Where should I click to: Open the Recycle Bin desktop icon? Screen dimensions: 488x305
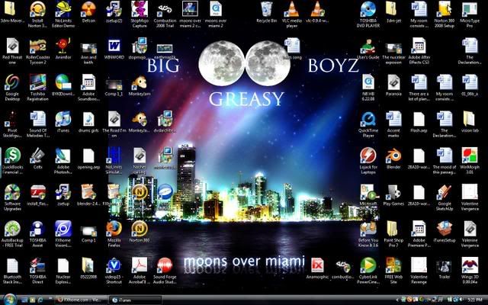point(266,13)
